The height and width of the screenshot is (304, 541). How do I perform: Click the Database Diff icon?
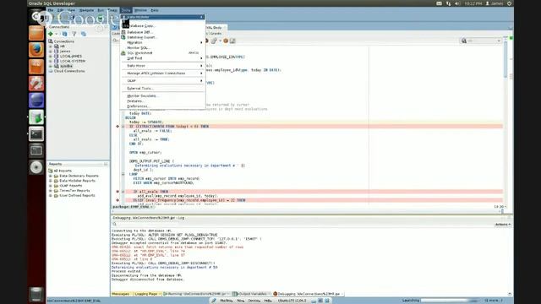click(x=123, y=32)
